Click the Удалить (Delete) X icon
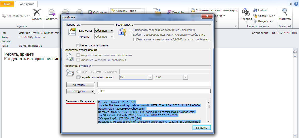 tap(37, 13)
